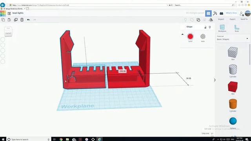Open the Basic Shapes category dropdown
The height and width of the screenshot is (141, 251).
232,38
